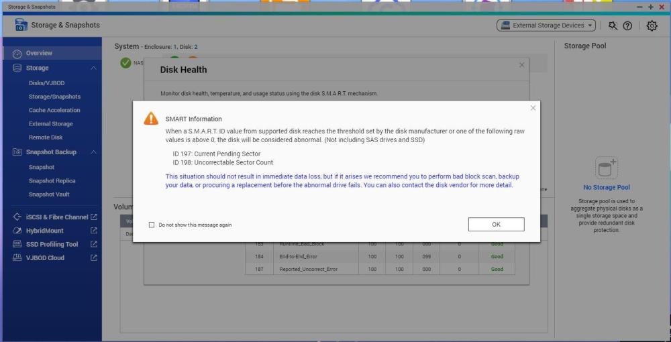The width and height of the screenshot is (671, 342).
Task: Click the Storage database icon in sidebar
Action: (17, 68)
